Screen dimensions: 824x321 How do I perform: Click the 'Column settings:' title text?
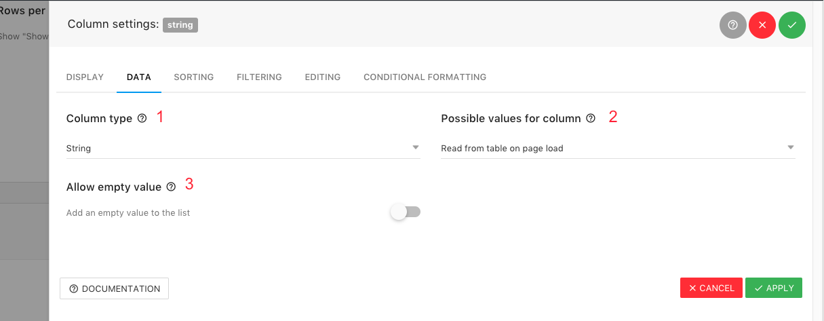click(x=113, y=24)
